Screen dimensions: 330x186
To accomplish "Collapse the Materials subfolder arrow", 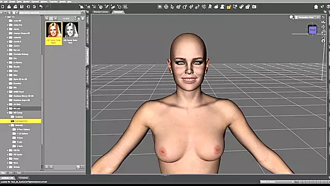I will (x=9, y=125).
